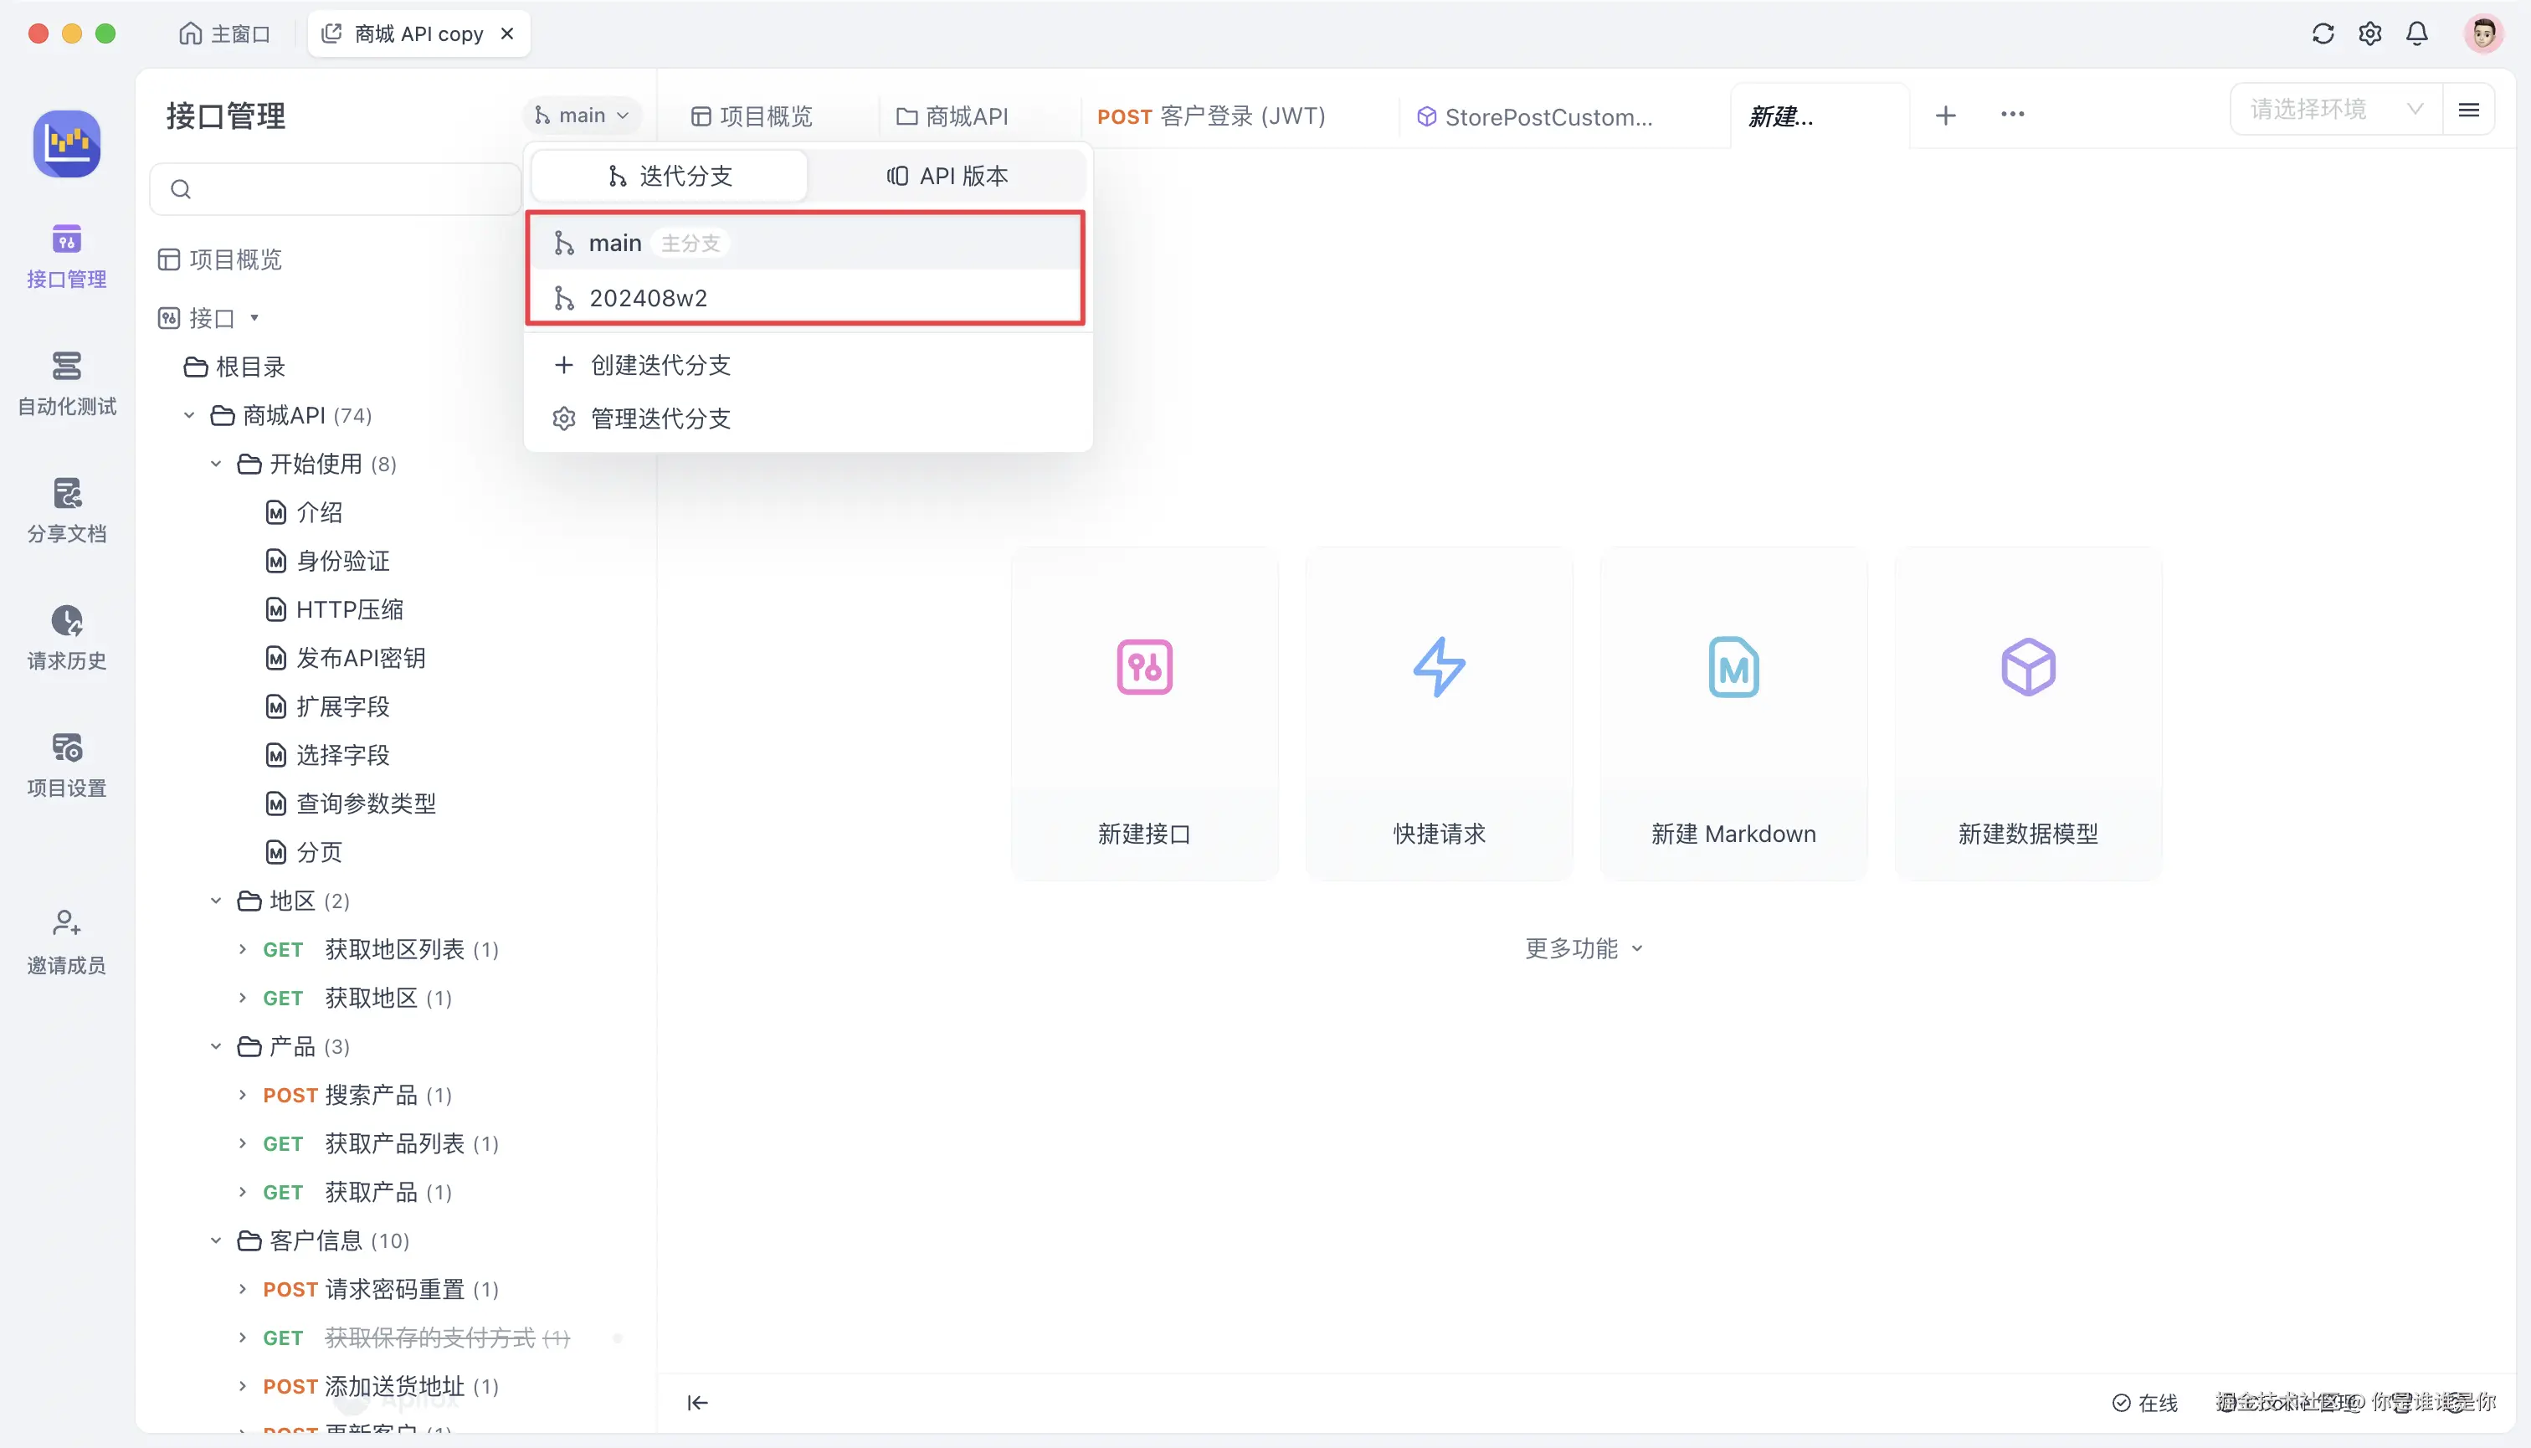Open the 新建数据模型 card
2531x1448 pixels.
(2028, 714)
